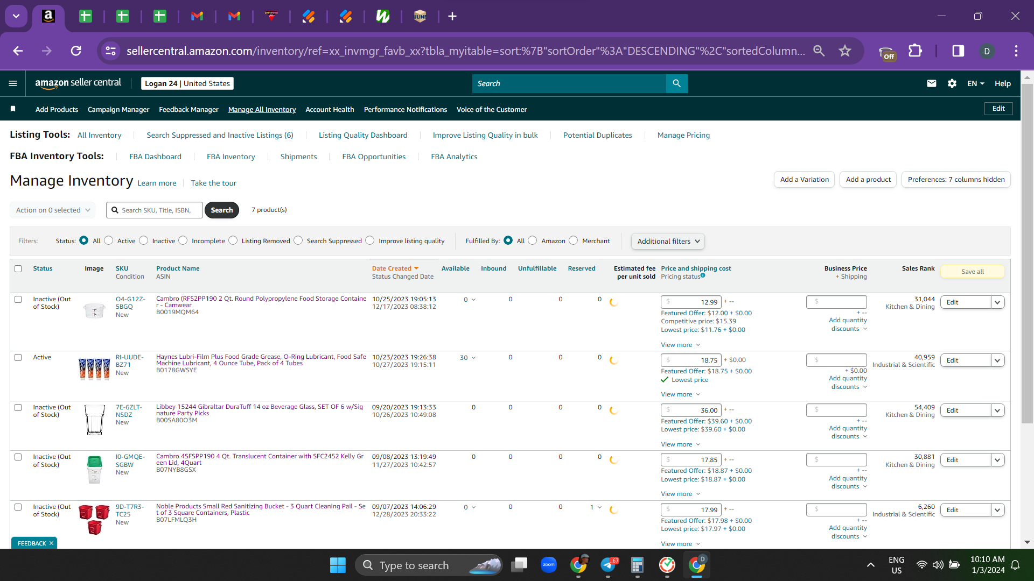Expand the Additional filters dropdown
1034x581 pixels.
click(x=668, y=241)
